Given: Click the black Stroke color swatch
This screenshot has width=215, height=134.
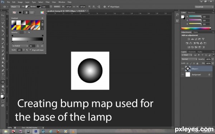Looking at the screenshot, I should 39,6.
